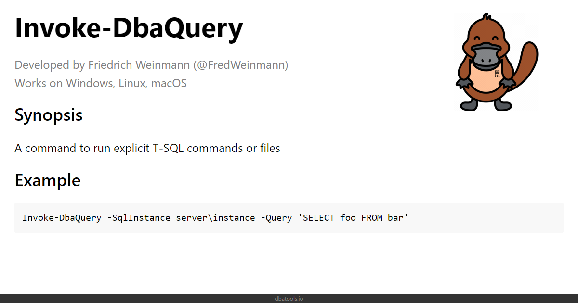Select the Example heading
This screenshot has width=578, height=303.
tap(48, 180)
